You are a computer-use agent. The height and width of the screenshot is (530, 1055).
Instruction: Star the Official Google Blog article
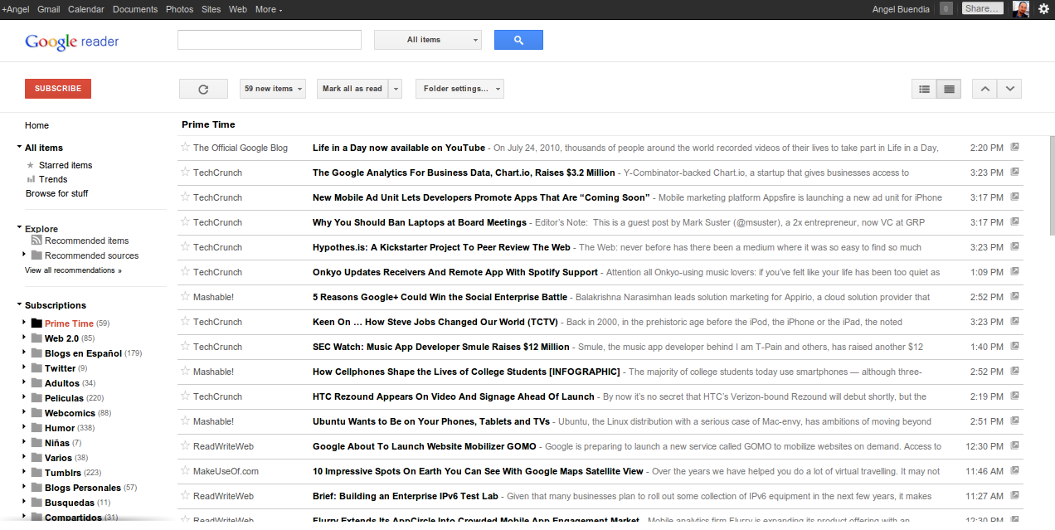[x=185, y=148]
